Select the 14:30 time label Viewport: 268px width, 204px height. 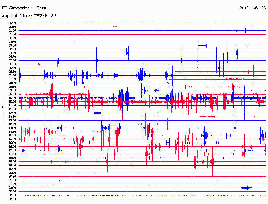pyautogui.click(x=12, y=132)
